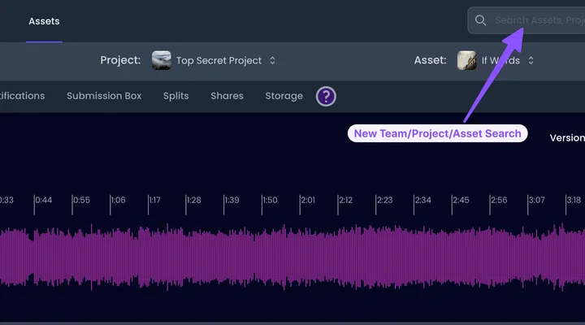Click the If Words asset thumbnail
This screenshot has height=325, width=585.
pyautogui.click(x=466, y=60)
